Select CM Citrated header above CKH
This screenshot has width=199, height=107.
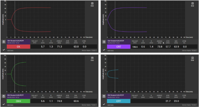pyautogui.click(x=18, y=96)
